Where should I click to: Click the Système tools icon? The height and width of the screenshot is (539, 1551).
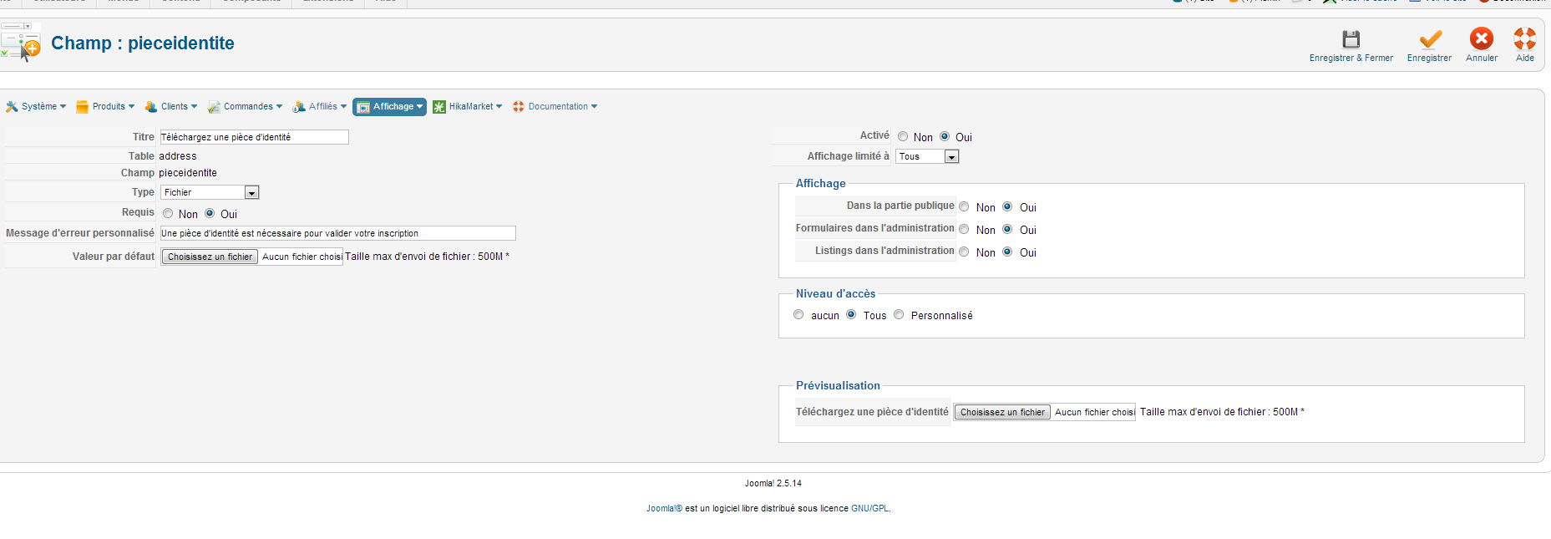(x=12, y=107)
